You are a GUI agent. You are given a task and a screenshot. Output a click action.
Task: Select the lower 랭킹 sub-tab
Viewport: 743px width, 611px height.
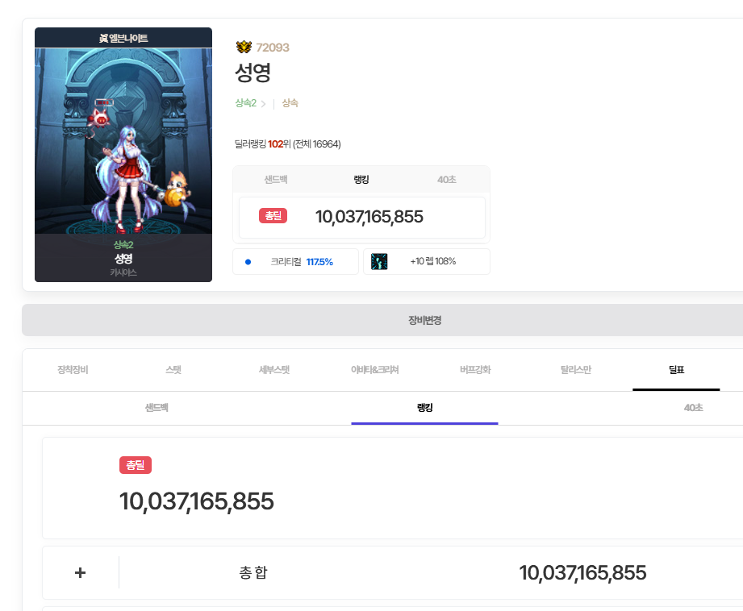tap(424, 408)
